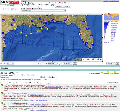Open the Keywords to search collection dropdown
Image resolution: width=120 pixels, height=111 pixels.
(24, 75)
